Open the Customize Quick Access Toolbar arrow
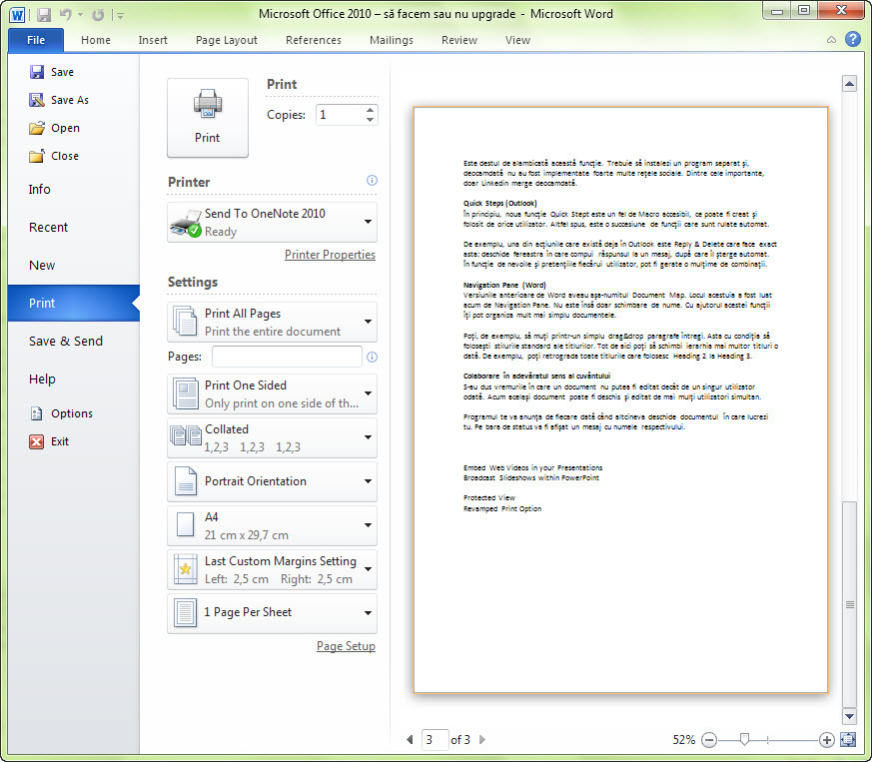Image resolution: width=872 pixels, height=762 pixels. click(120, 16)
